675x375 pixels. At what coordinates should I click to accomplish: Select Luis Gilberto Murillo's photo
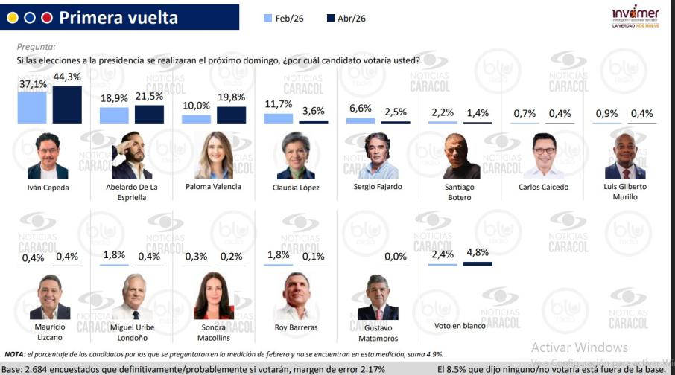click(x=624, y=156)
